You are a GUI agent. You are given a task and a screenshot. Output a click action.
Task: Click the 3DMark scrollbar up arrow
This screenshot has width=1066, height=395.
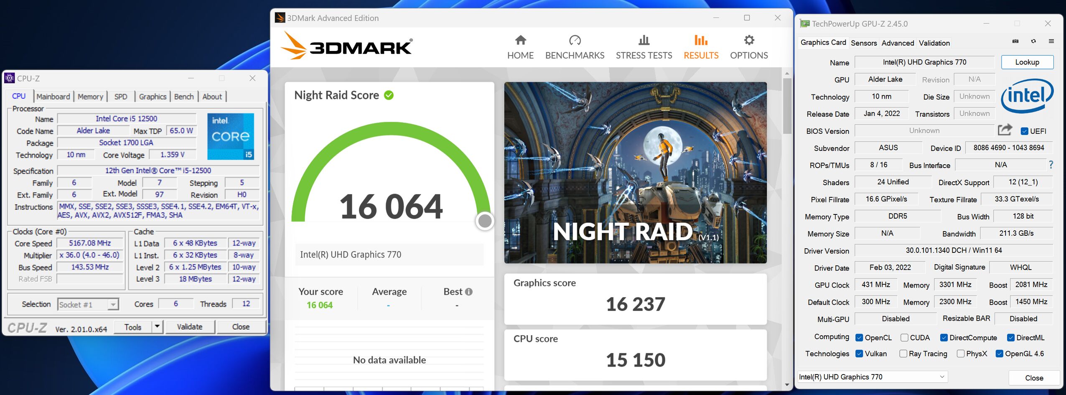pos(787,74)
